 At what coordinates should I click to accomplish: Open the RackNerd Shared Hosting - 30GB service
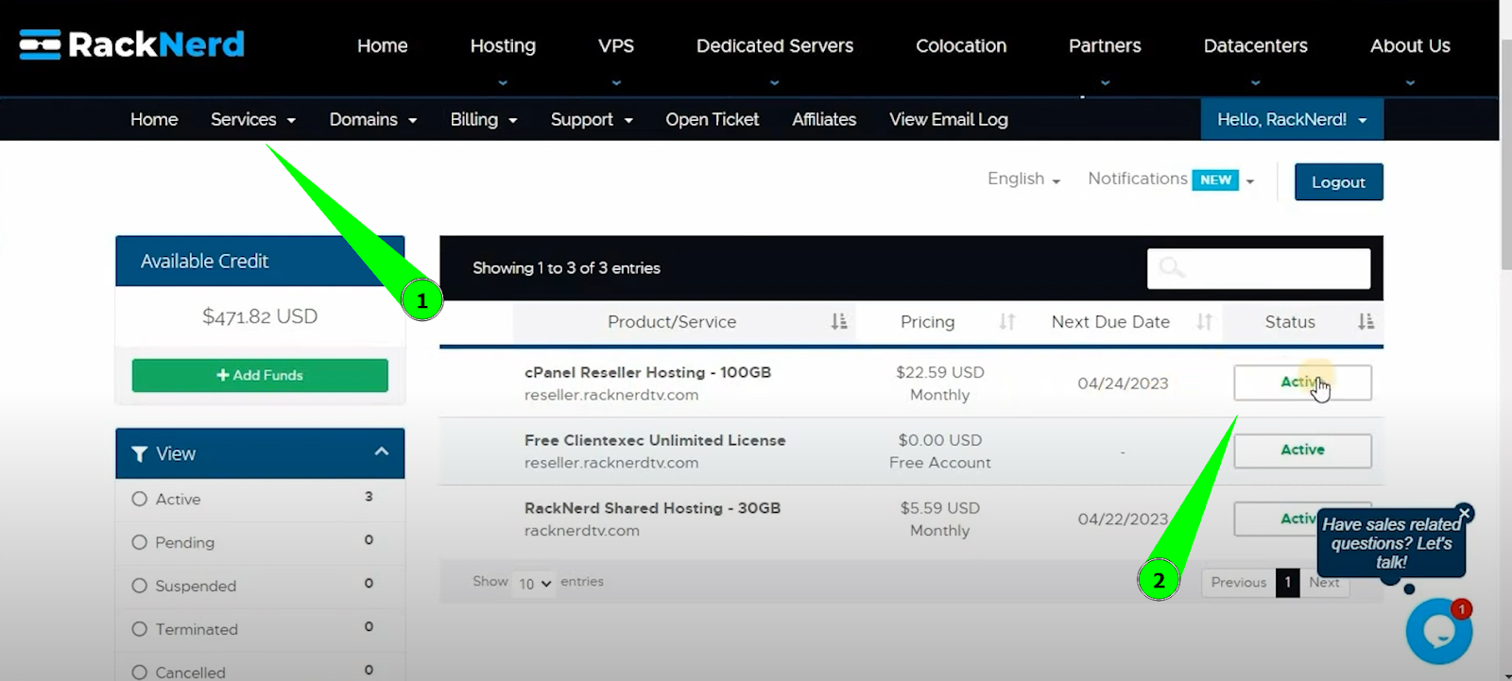[x=652, y=508]
